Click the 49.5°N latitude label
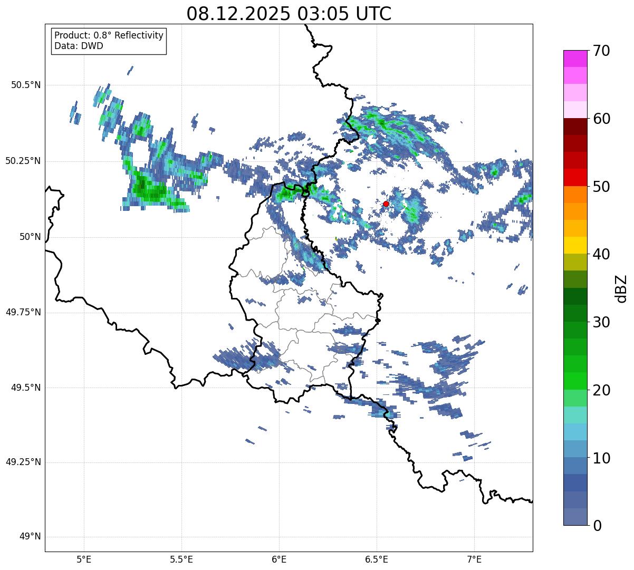The height and width of the screenshot is (570, 634). [x=26, y=388]
